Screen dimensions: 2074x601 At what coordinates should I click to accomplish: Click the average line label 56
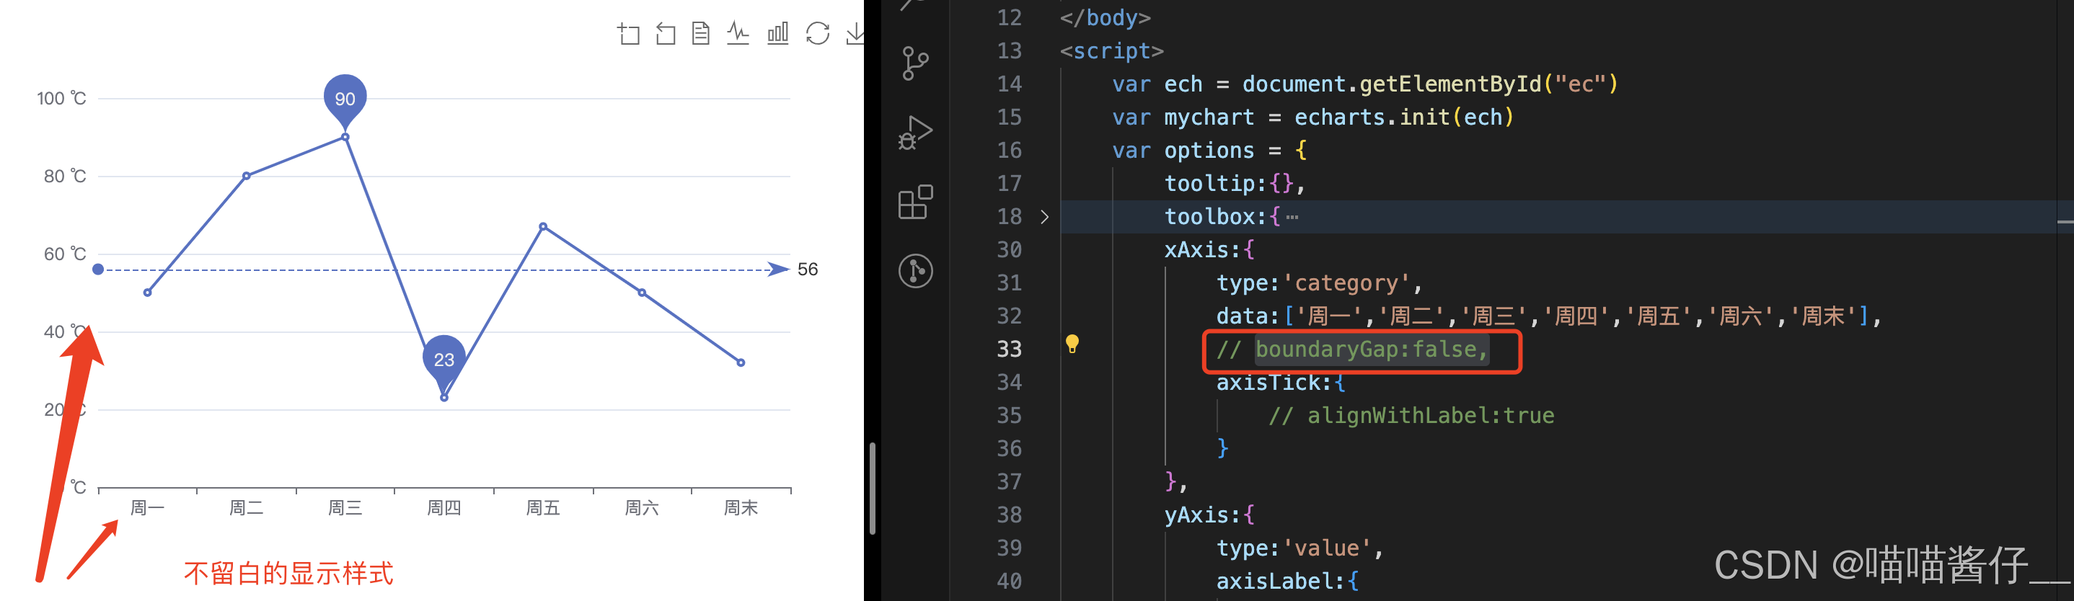coord(808,270)
